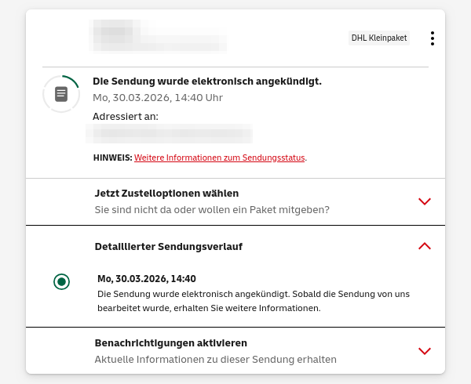Click the subtitle Aktuelle Informationen zu dieser Sendung
Image resolution: width=471 pixels, height=384 pixels.
pyautogui.click(x=215, y=360)
